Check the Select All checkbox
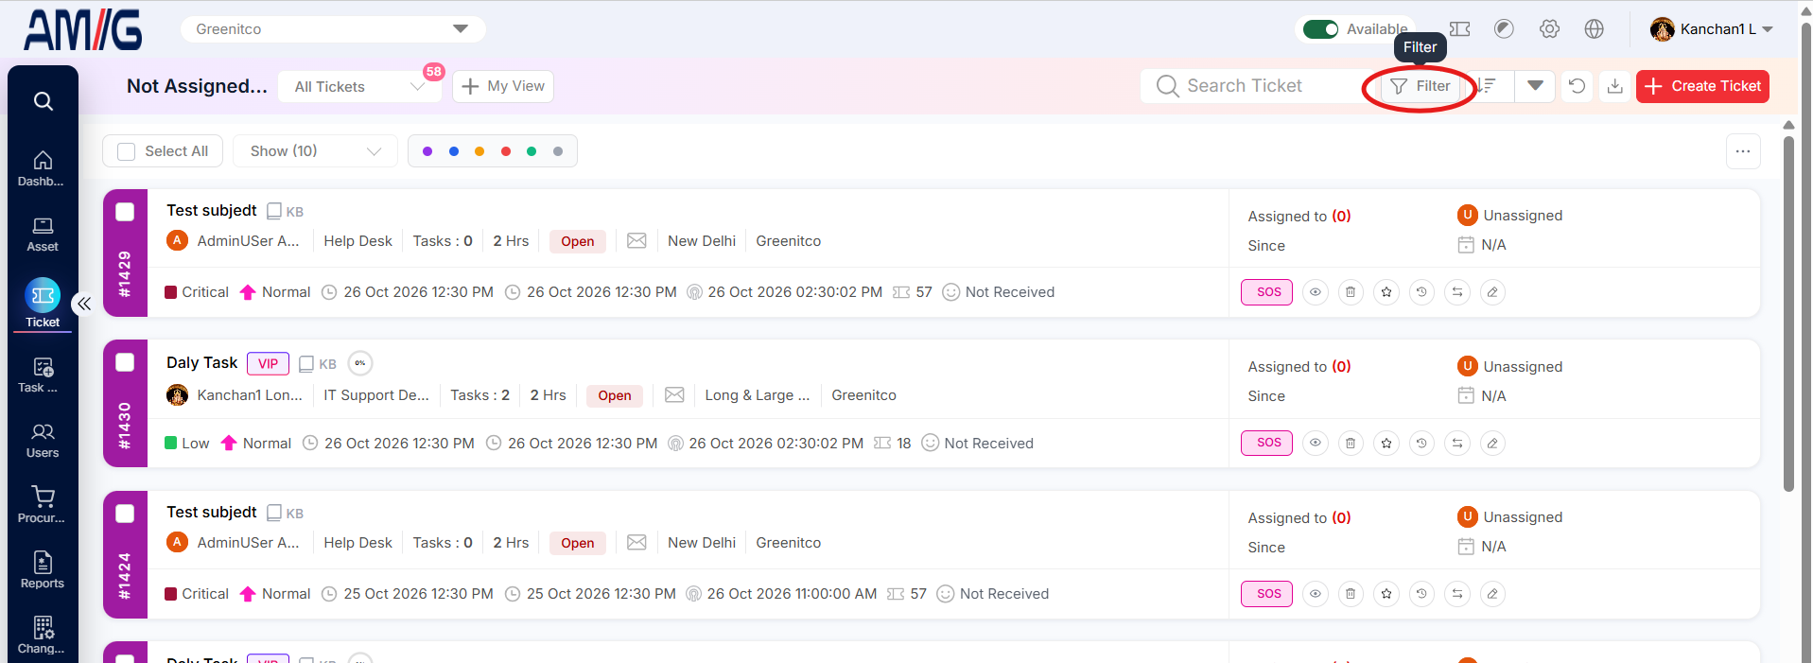Screen dimensions: 1813x663 (x=126, y=151)
